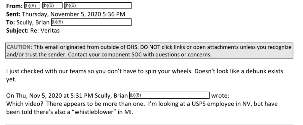This screenshot has height=125, width=303.
Task: Select the From: label
Action: pyautogui.click(x=14, y=6)
